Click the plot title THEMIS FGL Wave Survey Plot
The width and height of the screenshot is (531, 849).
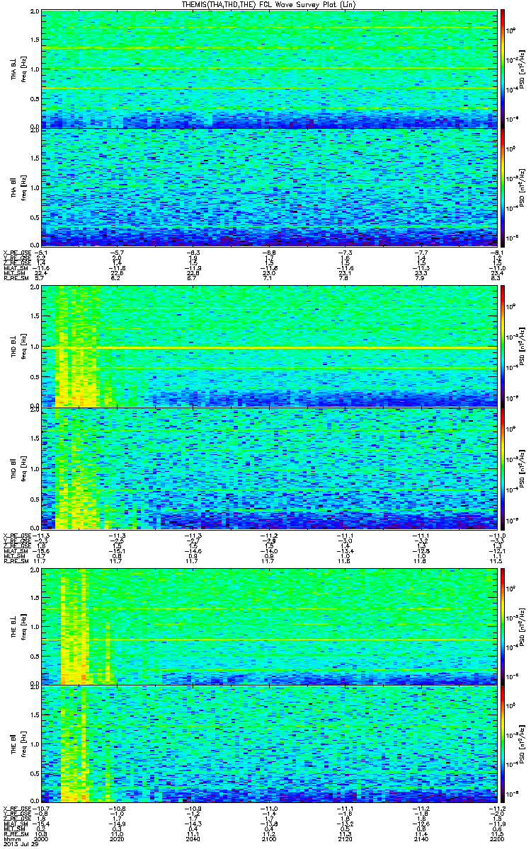(270, 4)
